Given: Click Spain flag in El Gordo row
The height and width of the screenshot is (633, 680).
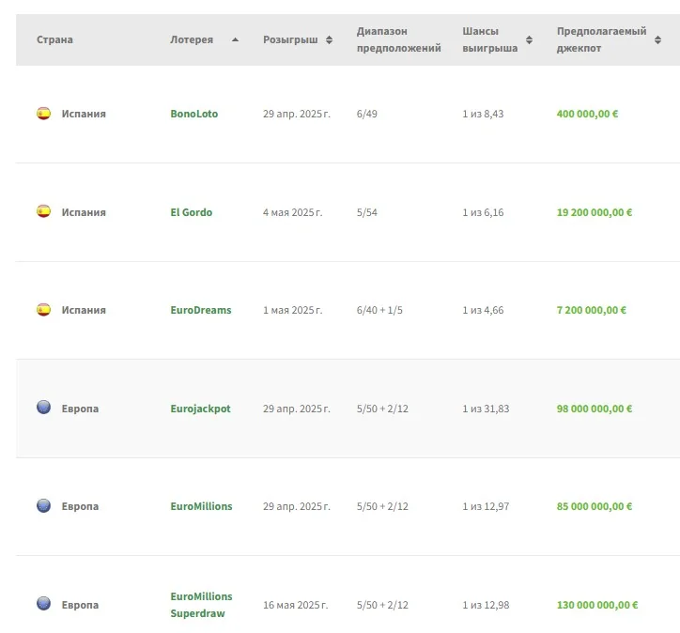Looking at the screenshot, I should [x=43, y=211].
